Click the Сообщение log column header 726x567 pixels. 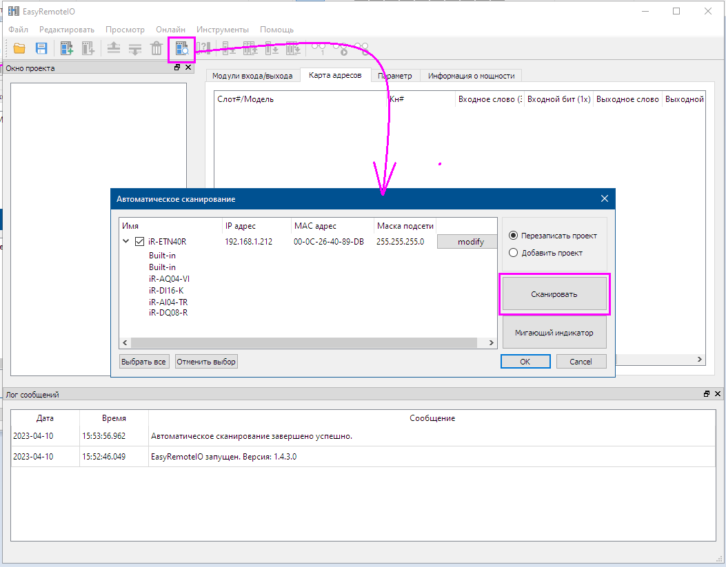[x=432, y=418]
